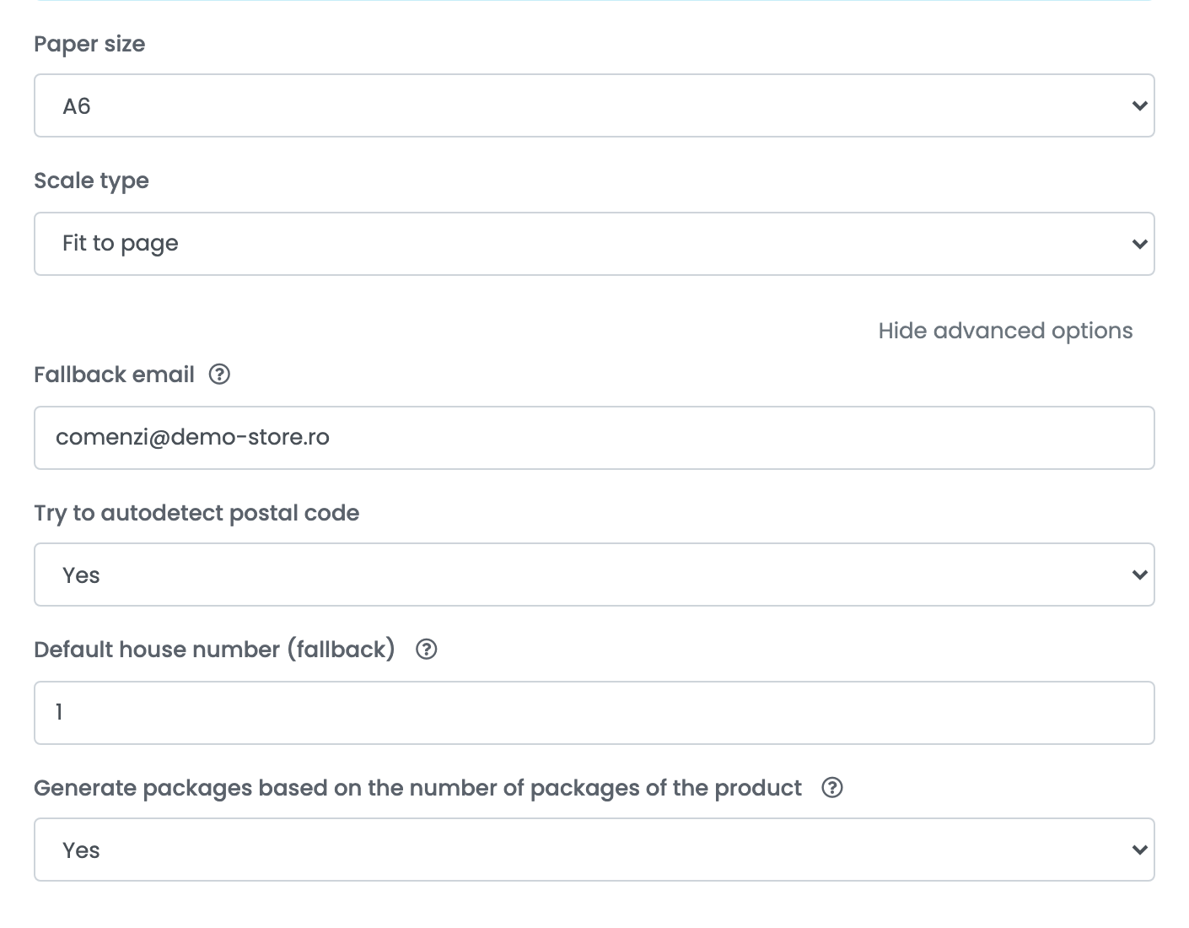Open the Paper size dropdown showing A6
Viewport: 1189px width, 928px height.
pos(594,106)
